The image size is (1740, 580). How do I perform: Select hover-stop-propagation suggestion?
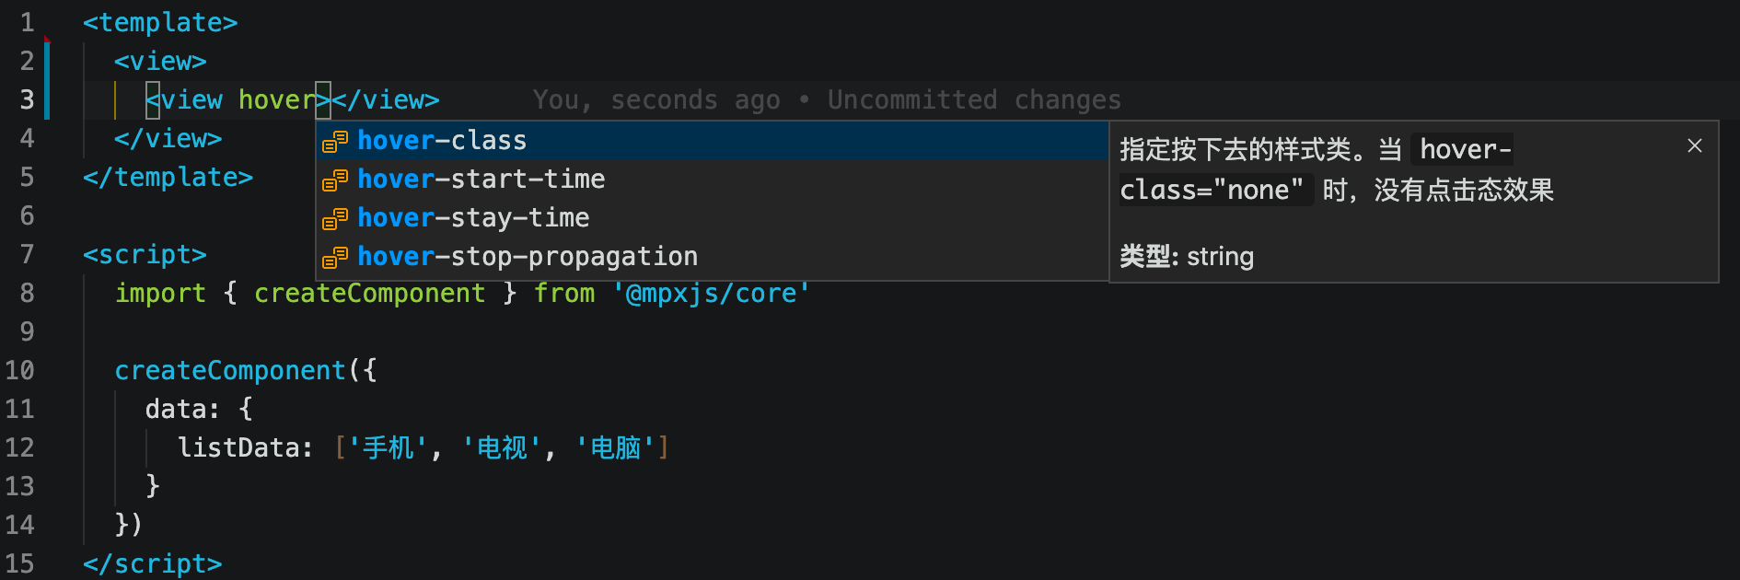pyautogui.click(x=712, y=256)
